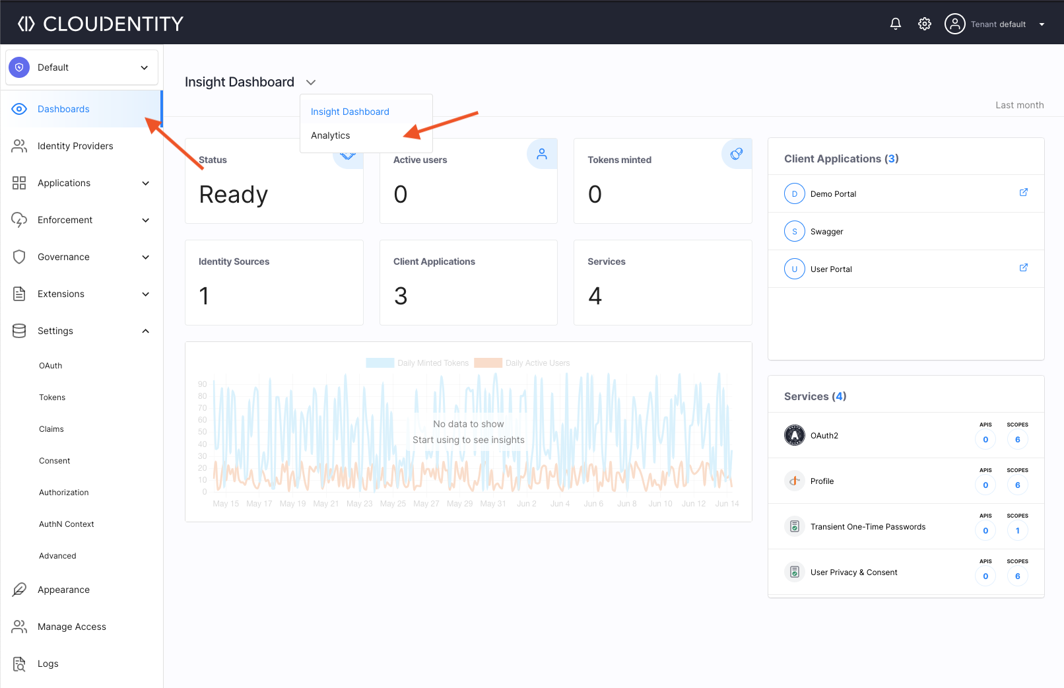Open the Last month period selector
Screen dimensions: 1064x688
pos(1020,105)
